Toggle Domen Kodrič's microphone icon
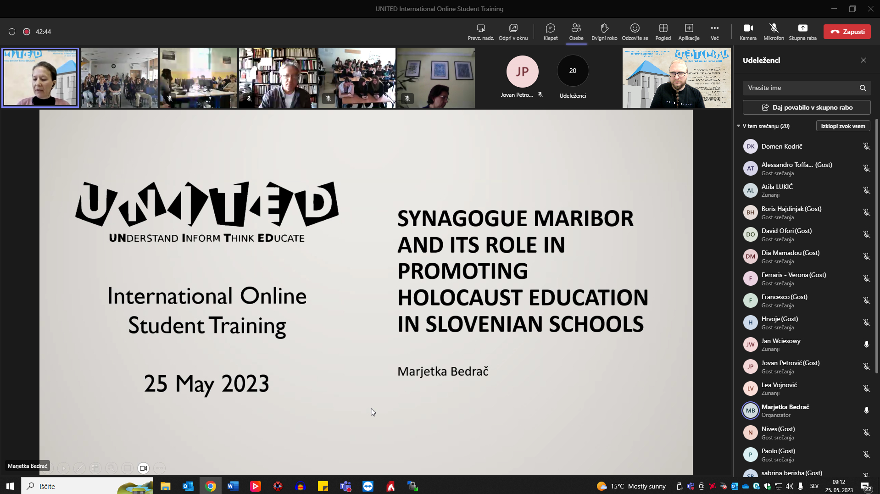 point(866,146)
